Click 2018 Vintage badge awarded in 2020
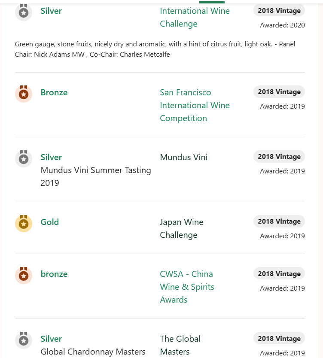 (279, 10)
